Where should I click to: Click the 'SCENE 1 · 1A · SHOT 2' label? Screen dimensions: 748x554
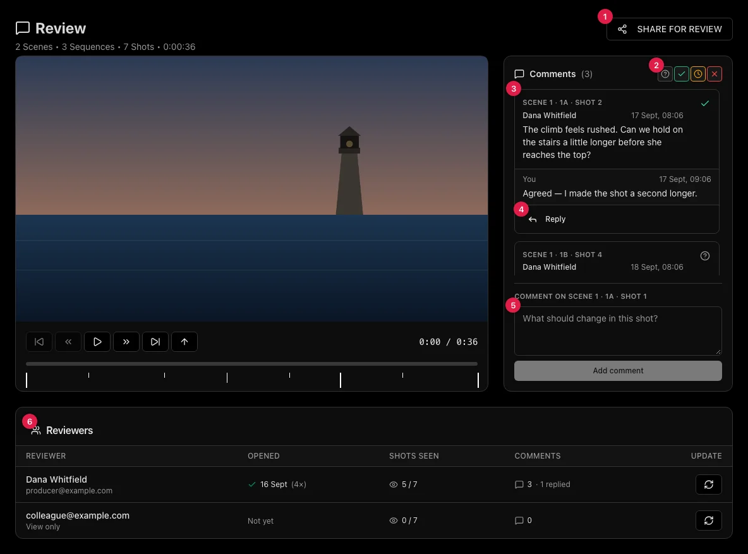(562, 102)
